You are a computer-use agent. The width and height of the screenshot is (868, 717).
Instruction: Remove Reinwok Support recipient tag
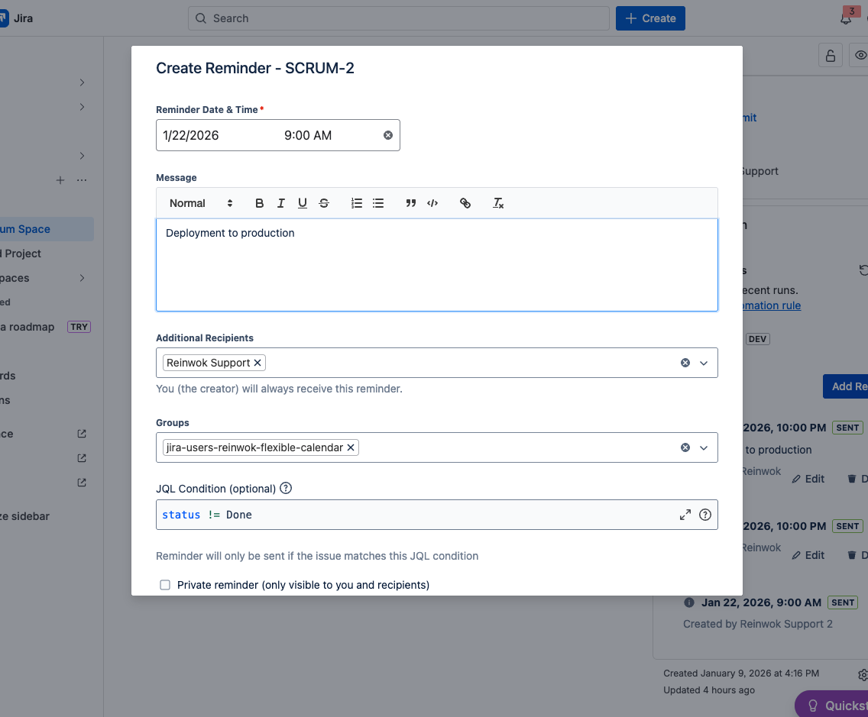pos(257,363)
